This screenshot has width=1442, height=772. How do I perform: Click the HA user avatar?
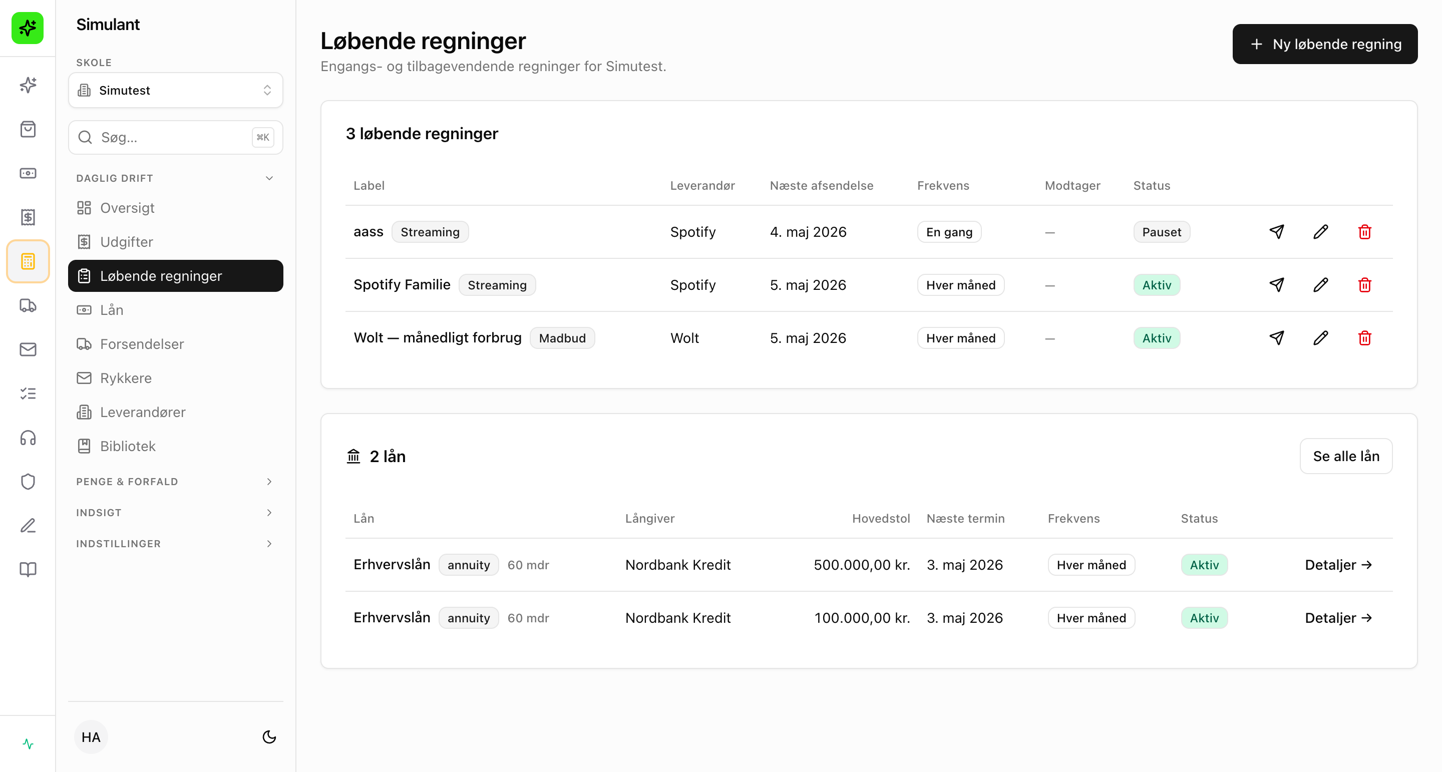click(x=91, y=737)
